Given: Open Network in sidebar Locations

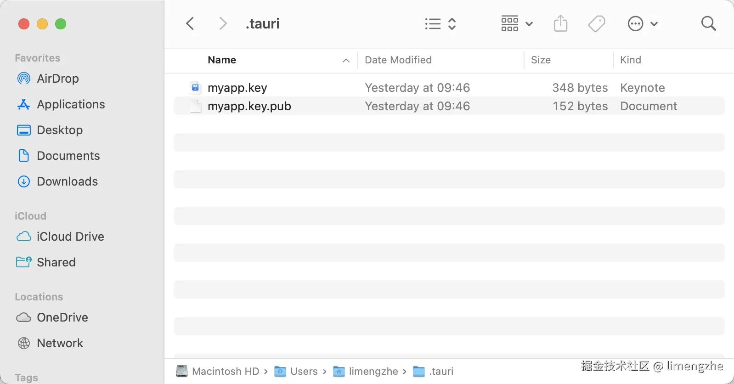Looking at the screenshot, I should [x=60, y=343].
